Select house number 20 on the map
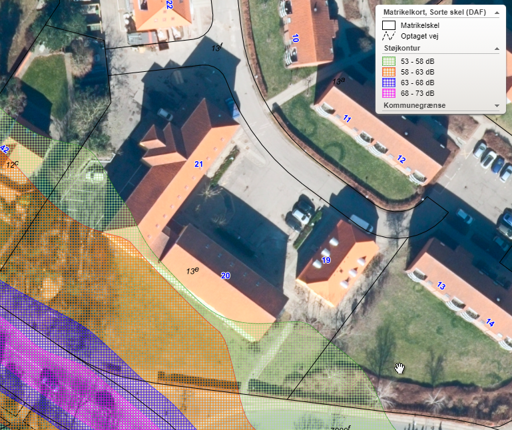Viewport: 512px width, 430px height. point(225,276)
